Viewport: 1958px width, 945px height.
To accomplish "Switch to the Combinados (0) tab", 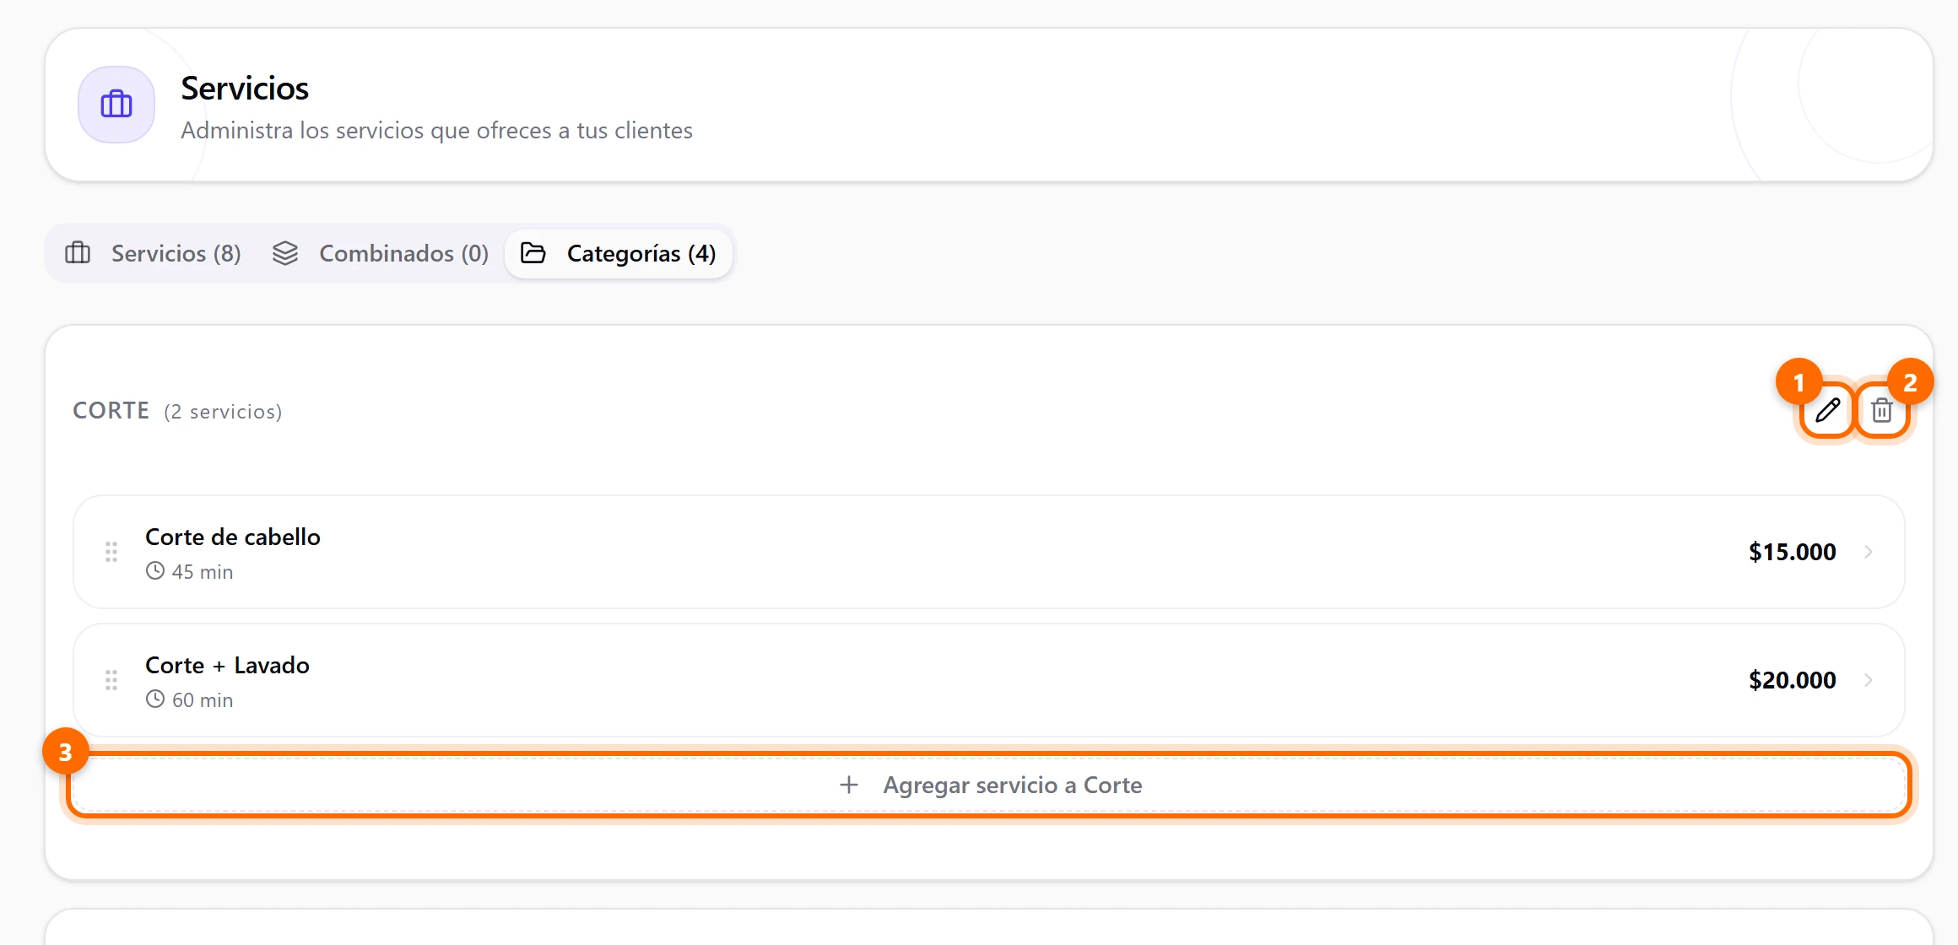I will point(380,253).
